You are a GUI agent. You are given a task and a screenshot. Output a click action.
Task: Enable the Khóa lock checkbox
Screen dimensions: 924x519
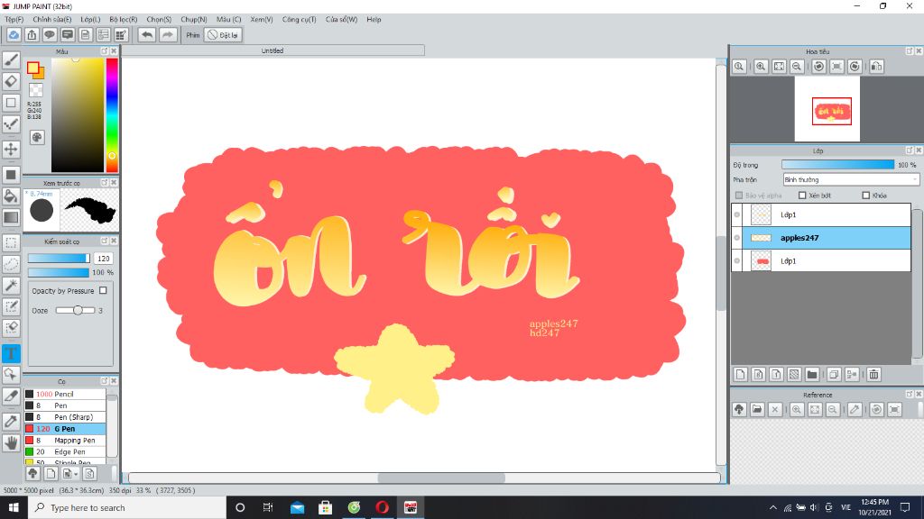pos(865,196)
